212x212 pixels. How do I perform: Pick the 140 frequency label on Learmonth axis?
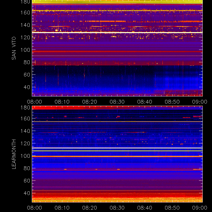coord(25,131)
